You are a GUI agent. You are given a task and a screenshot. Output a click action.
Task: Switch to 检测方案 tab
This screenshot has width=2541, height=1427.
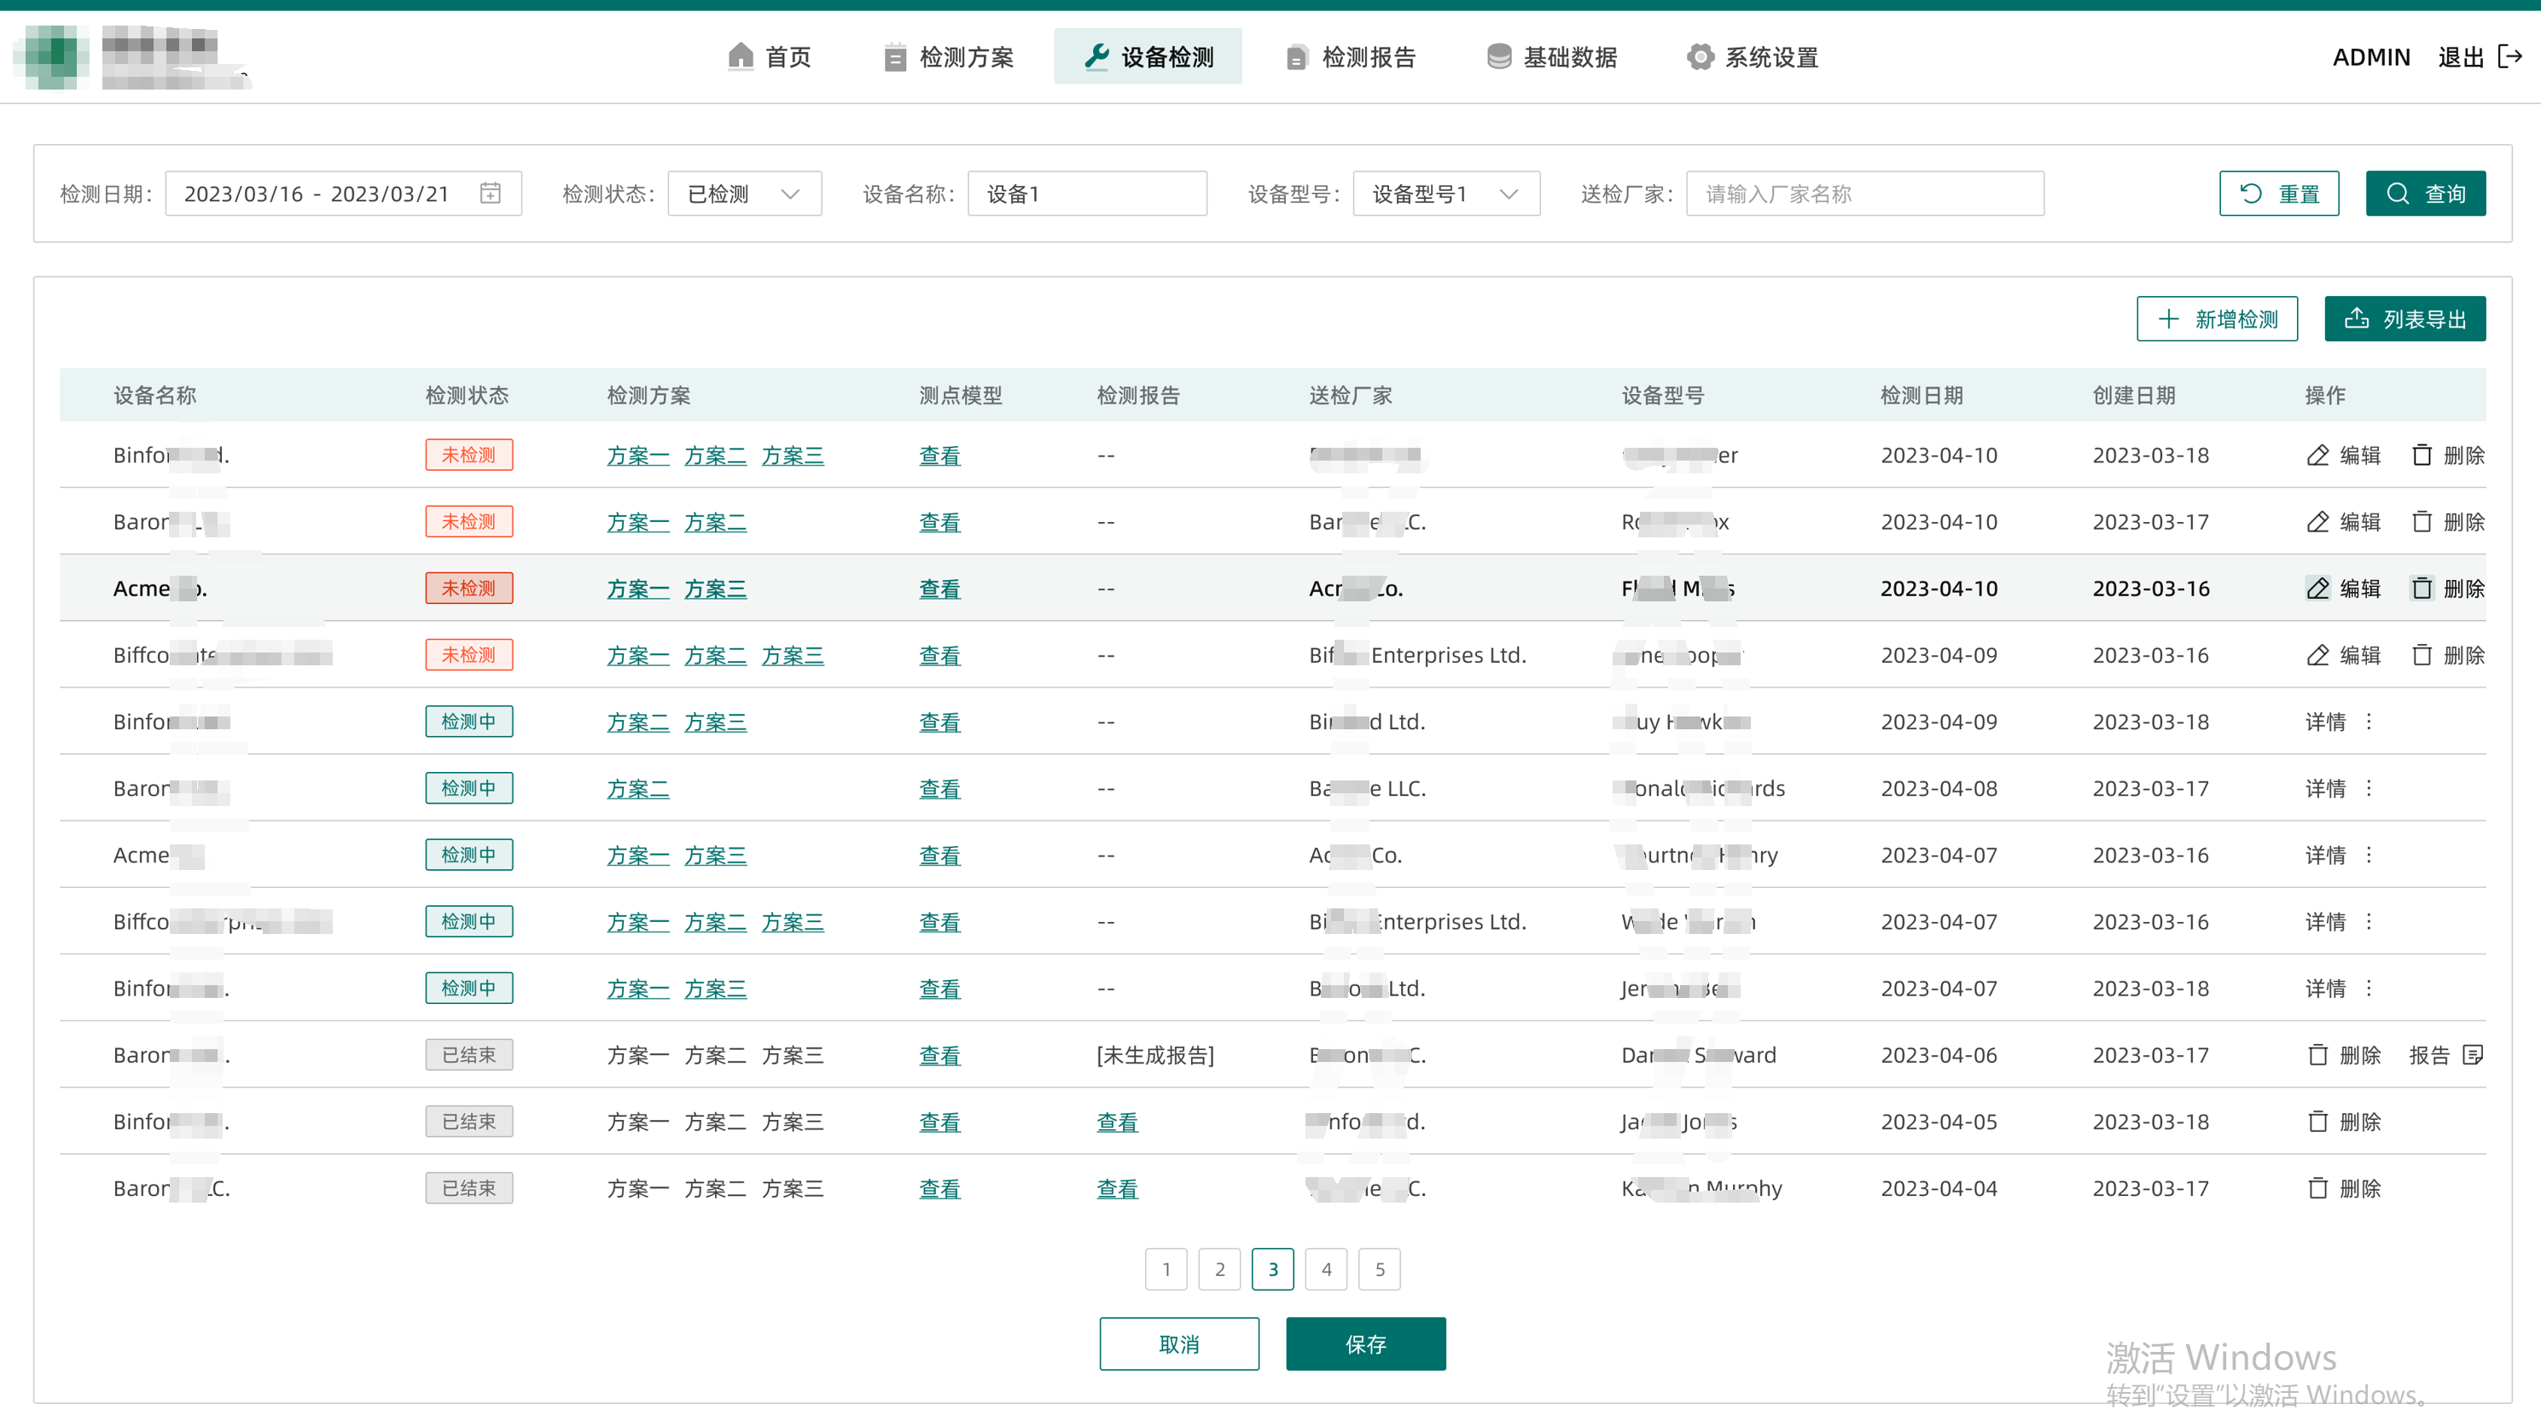949,57
